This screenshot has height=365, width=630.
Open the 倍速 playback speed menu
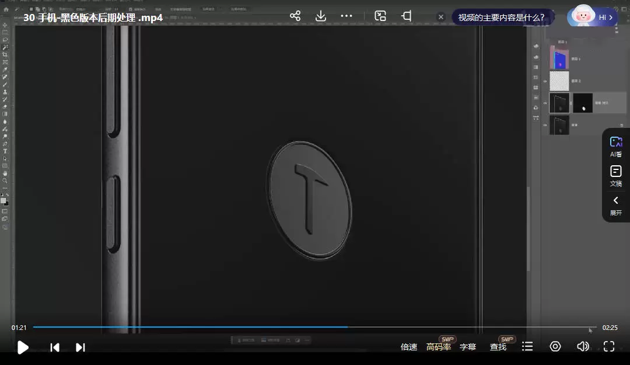pos(409,347)
